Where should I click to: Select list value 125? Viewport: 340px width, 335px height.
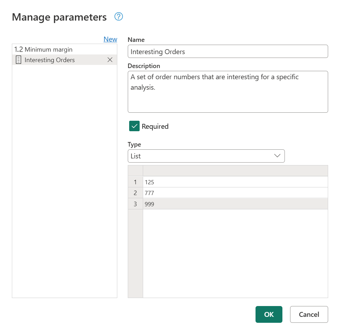pyautogui.click(x=175, y=182)
